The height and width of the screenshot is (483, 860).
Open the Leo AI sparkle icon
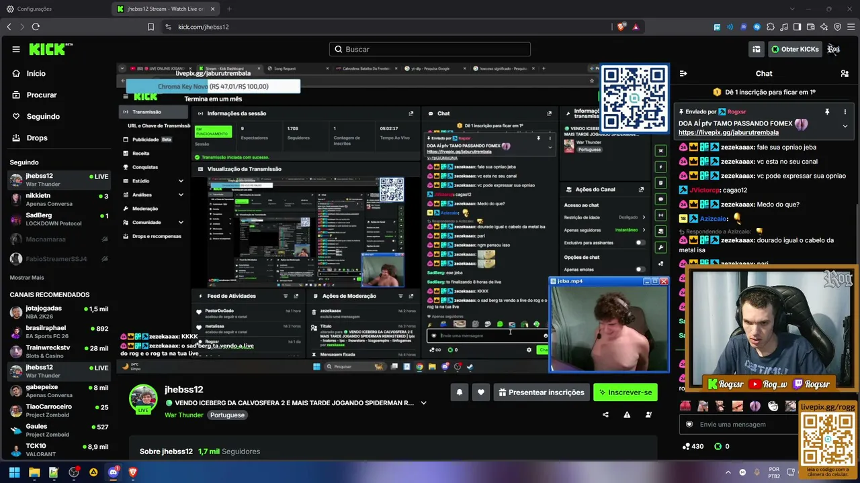pyautogui.click(x=824, y=27)
